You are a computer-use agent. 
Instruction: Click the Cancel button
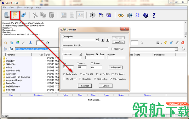pos(106,86)
